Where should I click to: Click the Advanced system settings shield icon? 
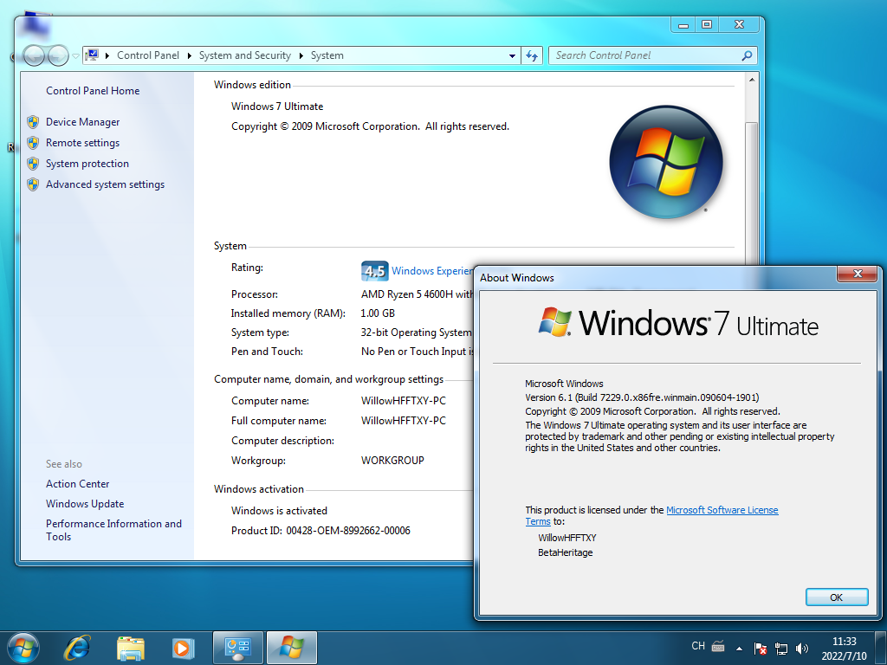(x=33, y=184)
